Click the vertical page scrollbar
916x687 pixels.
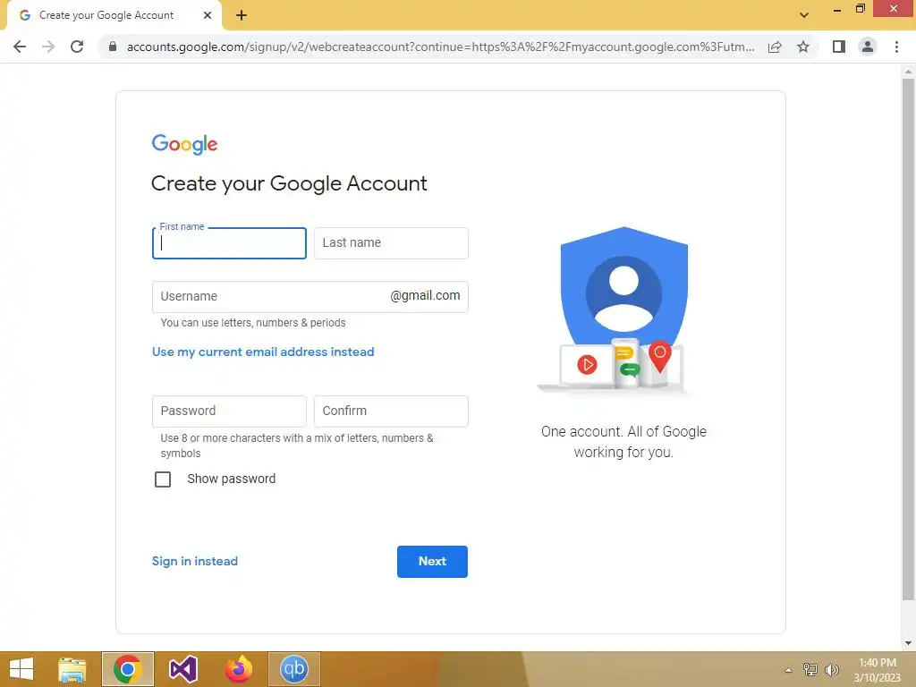(907, 339)
